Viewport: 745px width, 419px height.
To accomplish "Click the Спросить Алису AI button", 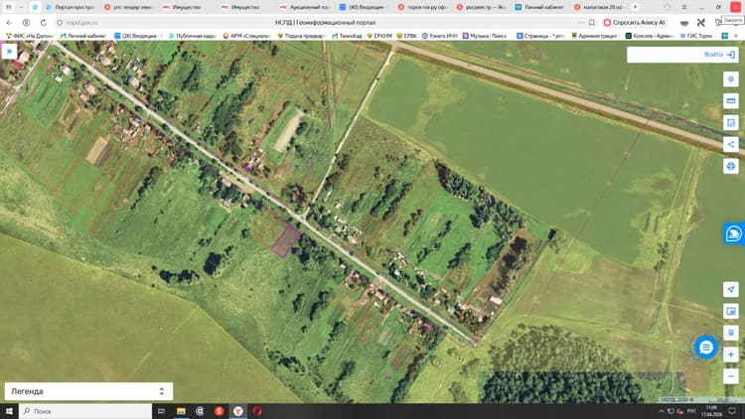I will point(635,22).
